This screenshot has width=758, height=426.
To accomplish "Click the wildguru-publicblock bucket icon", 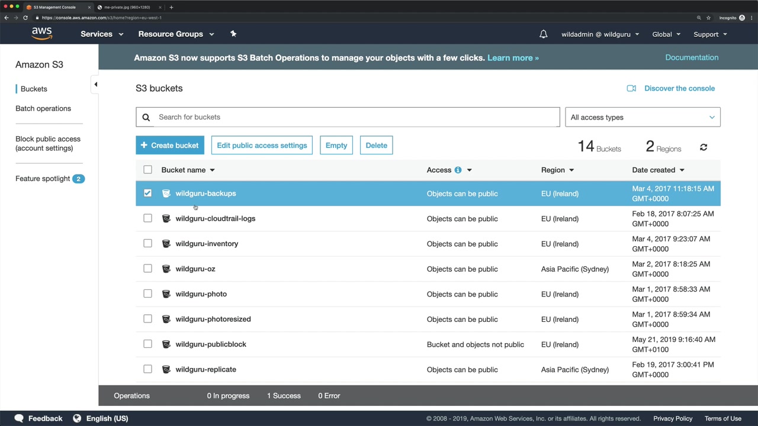I will click(166, 344).
